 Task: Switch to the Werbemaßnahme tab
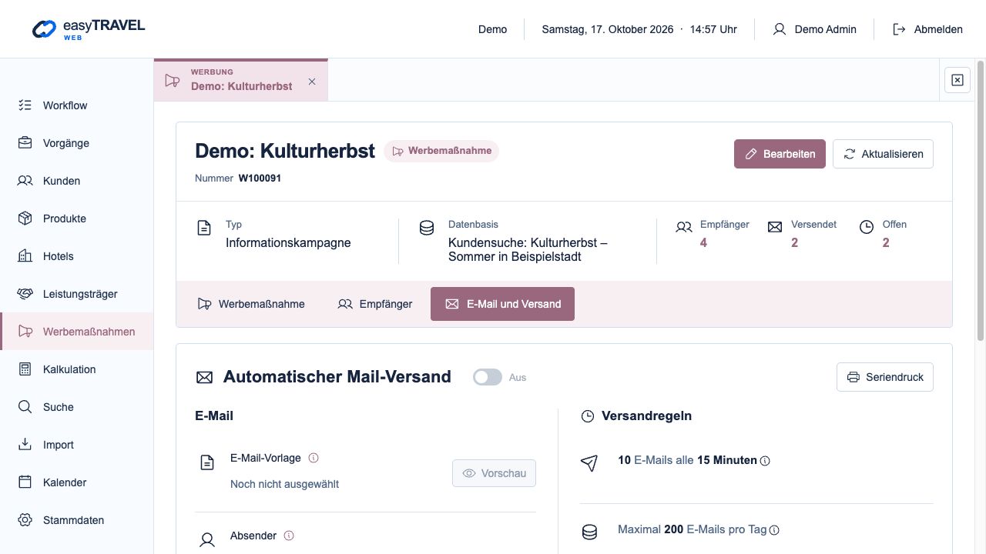[251, 304]
